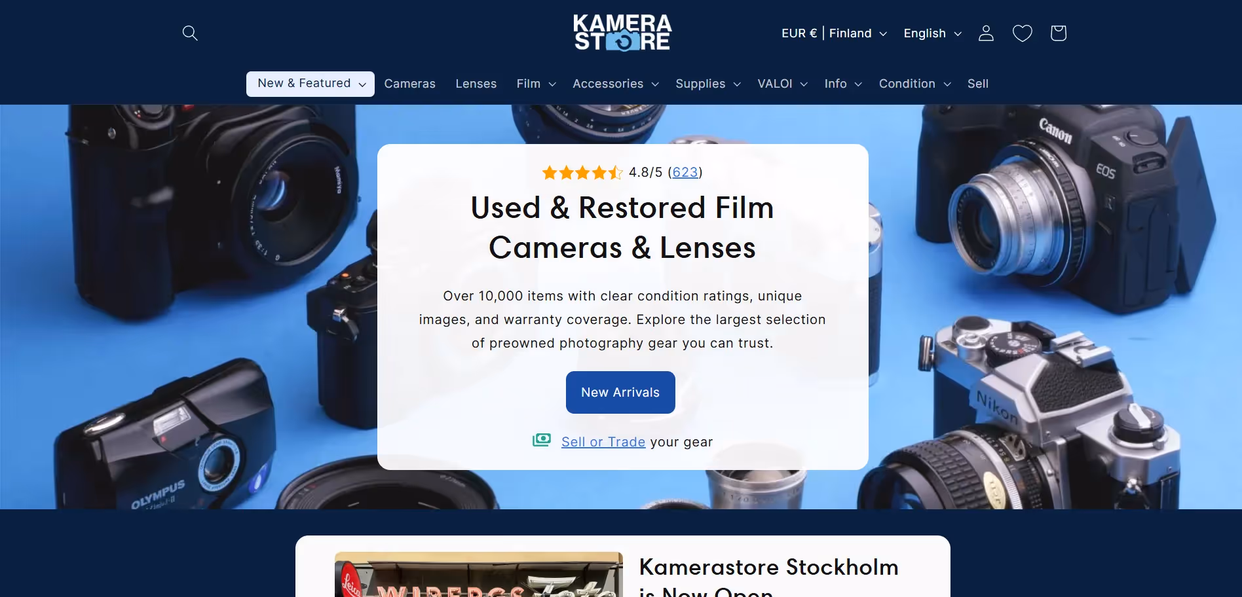
Task: Expand the Film menu
Action: coord(536,84)
